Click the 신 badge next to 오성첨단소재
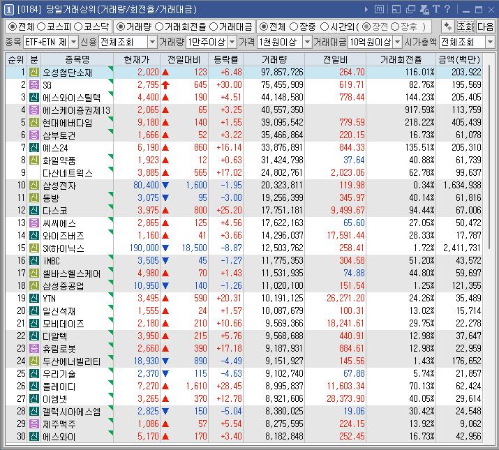 pos(34,73)
